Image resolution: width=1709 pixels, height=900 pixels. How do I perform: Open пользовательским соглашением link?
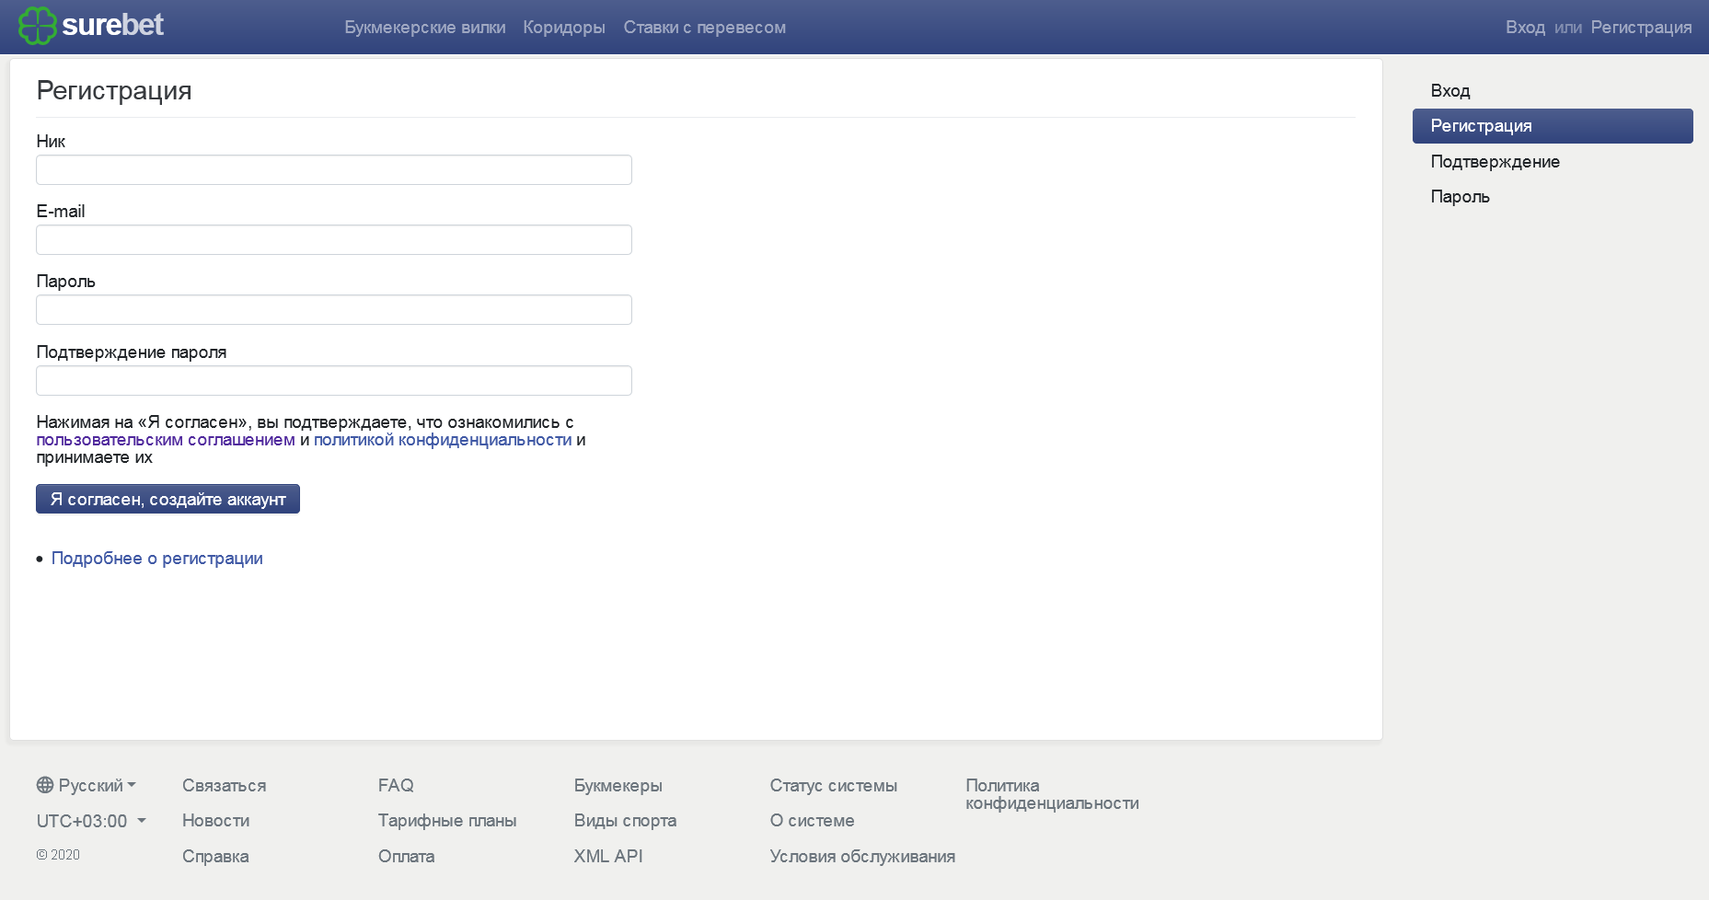166,440
